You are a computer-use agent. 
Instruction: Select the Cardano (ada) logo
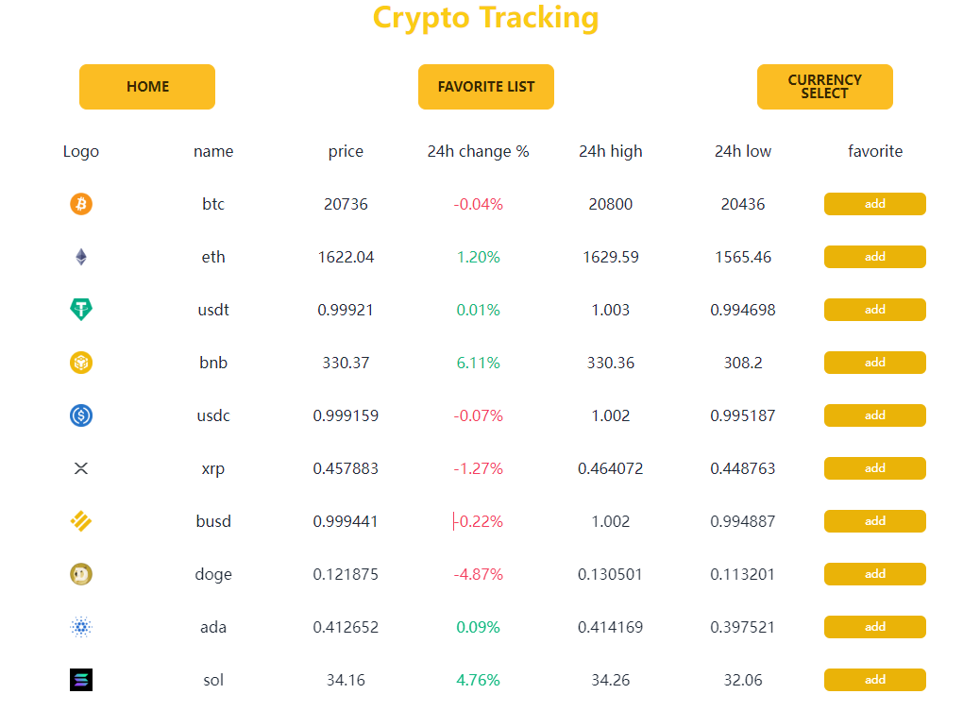point(80,626)
